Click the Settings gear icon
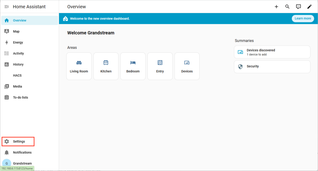 (x=7, y=142)
